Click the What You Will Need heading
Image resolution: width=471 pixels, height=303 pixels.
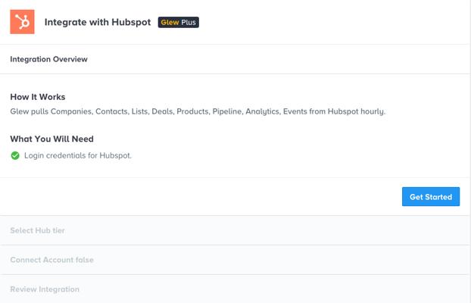[51, 139]
